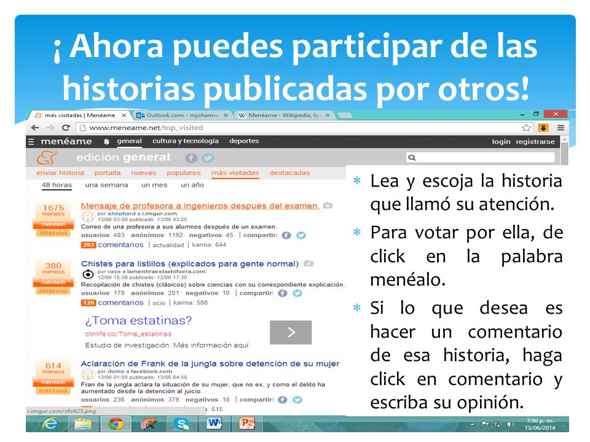Screen dimensions: 590x442
Task: Share Frank de la jungla on Facebook
Action: click(283, 400)
